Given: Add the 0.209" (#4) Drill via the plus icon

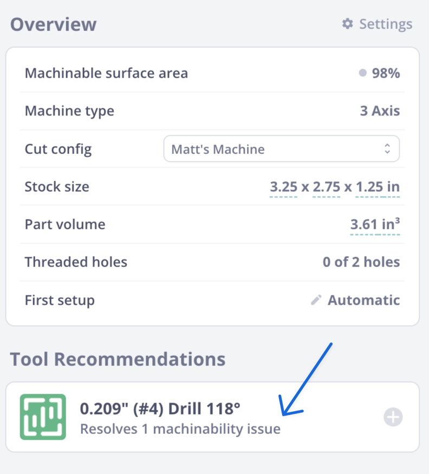Looking at the screenshot, I should point(393,416).
